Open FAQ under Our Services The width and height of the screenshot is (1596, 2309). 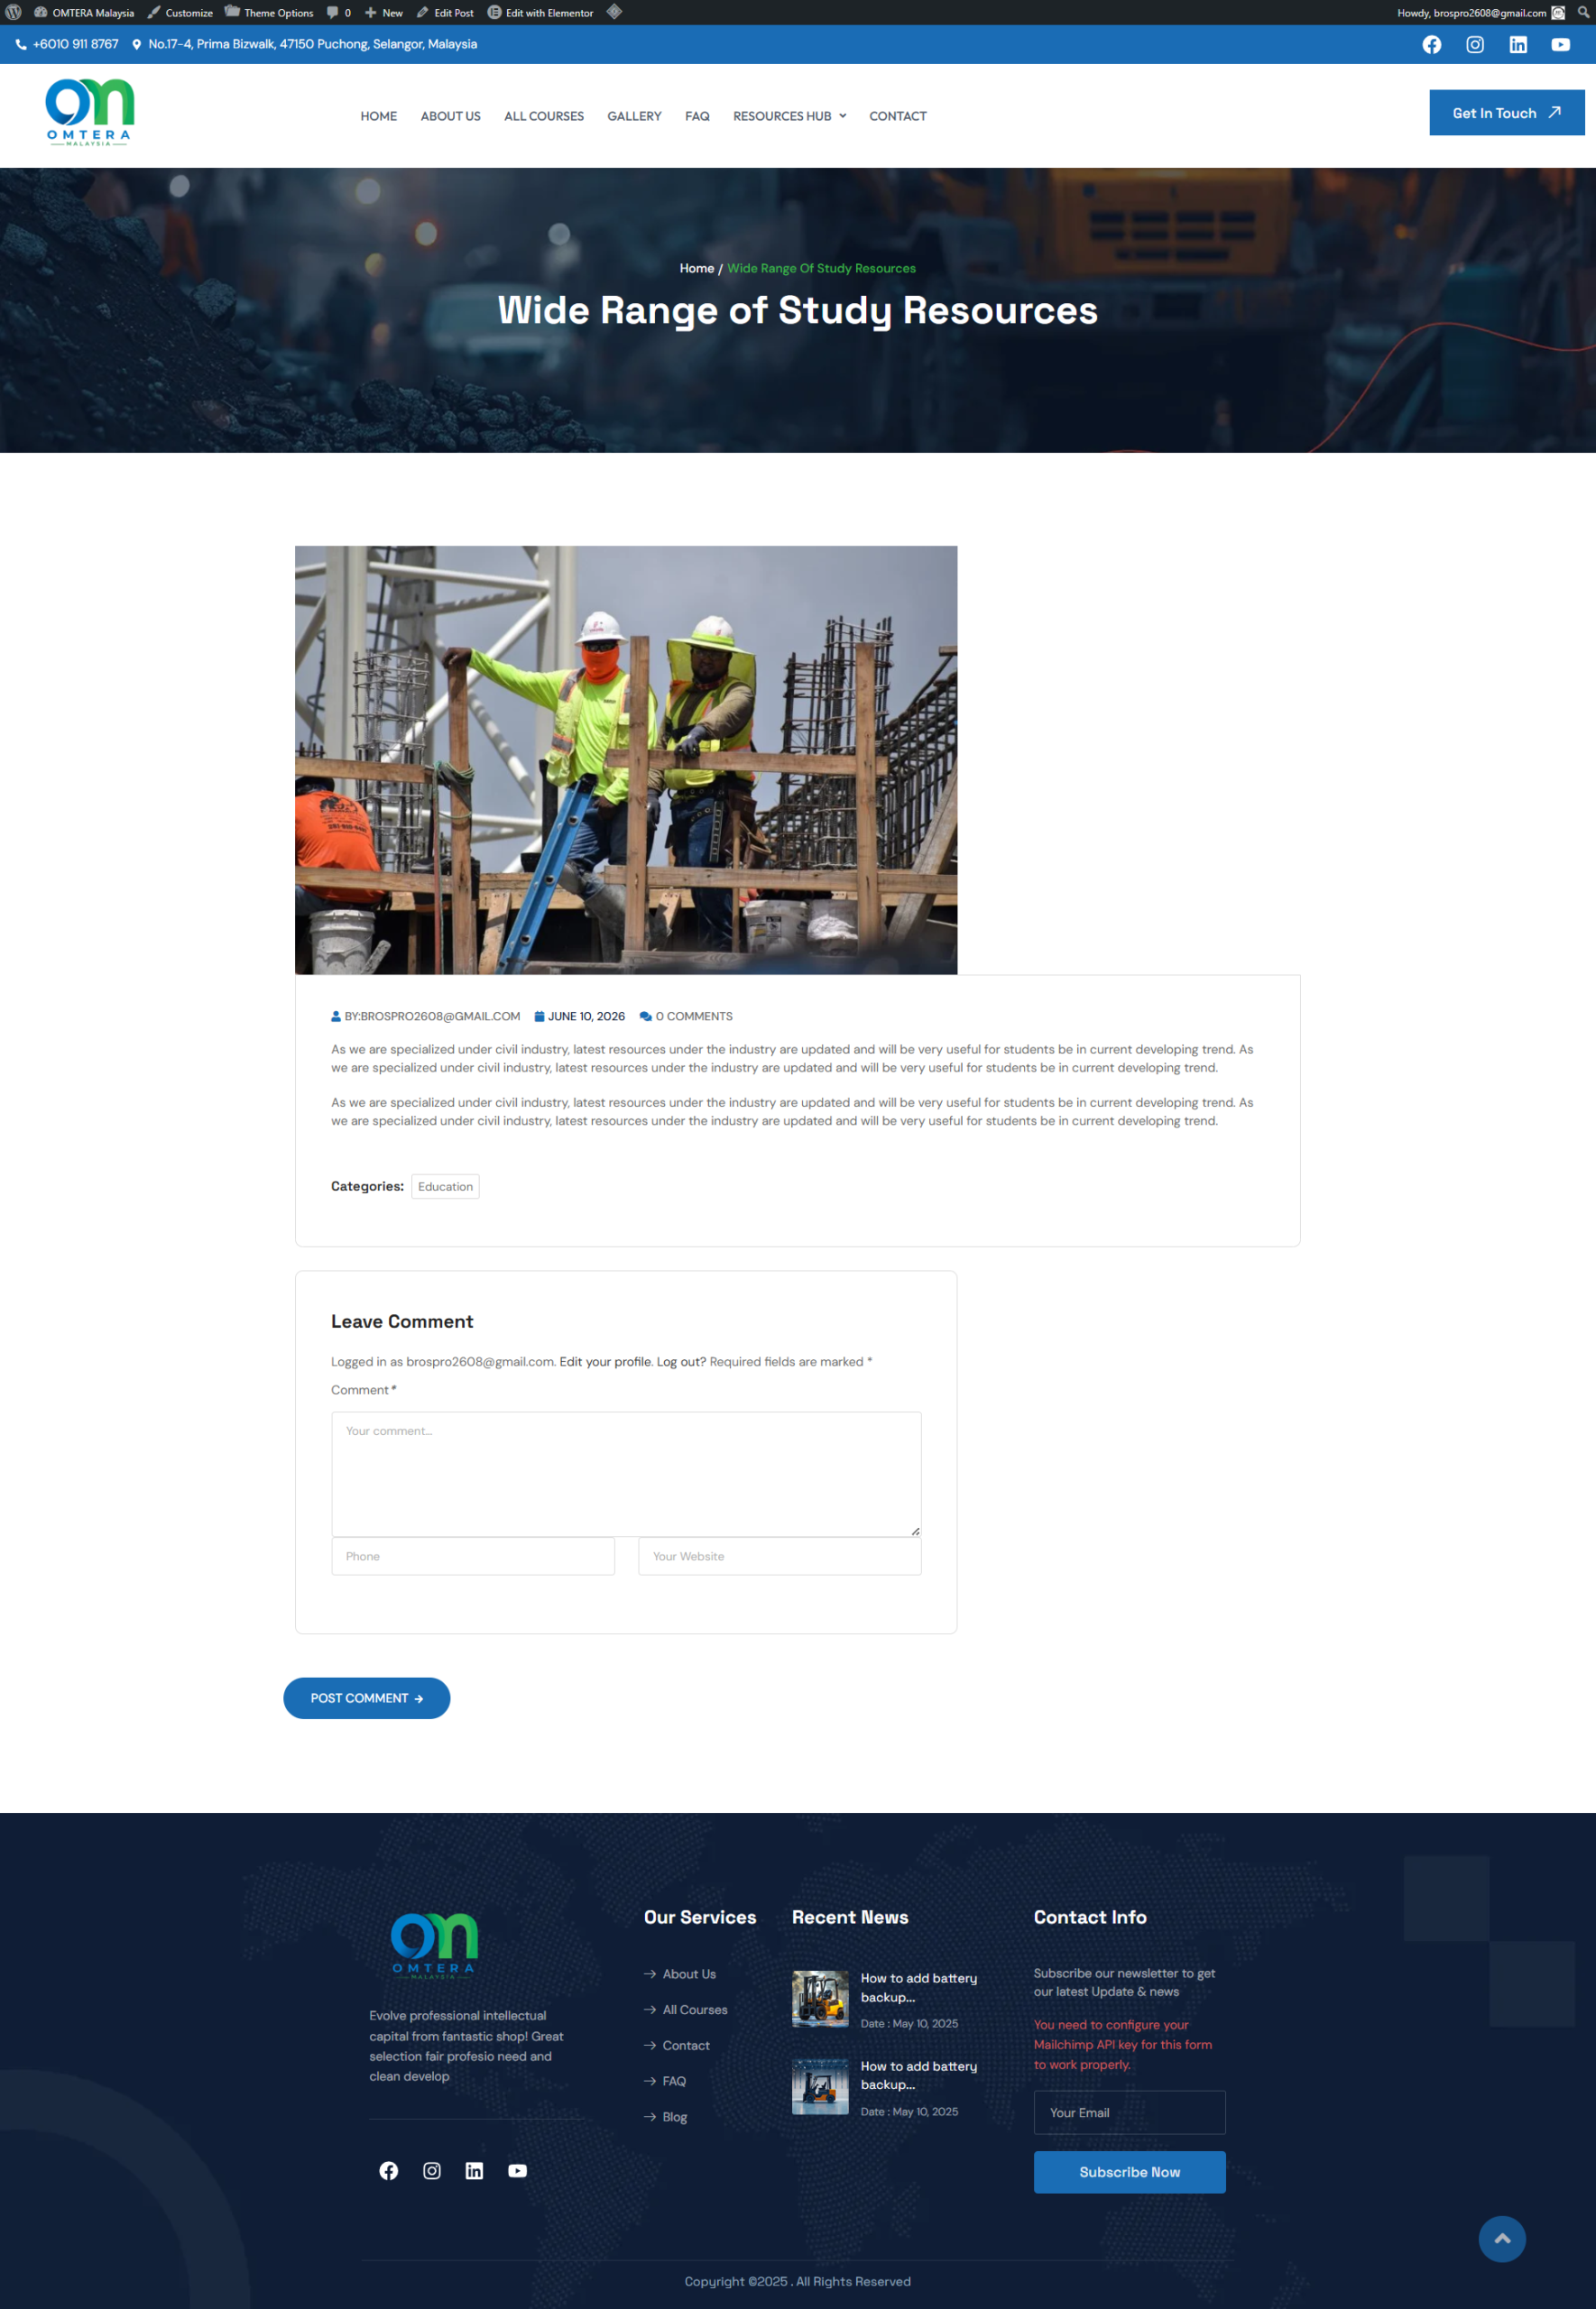[x=665, y=2081]
